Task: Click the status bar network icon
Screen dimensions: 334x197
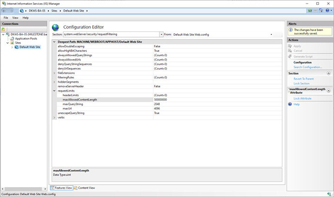Action: (329, 194)
